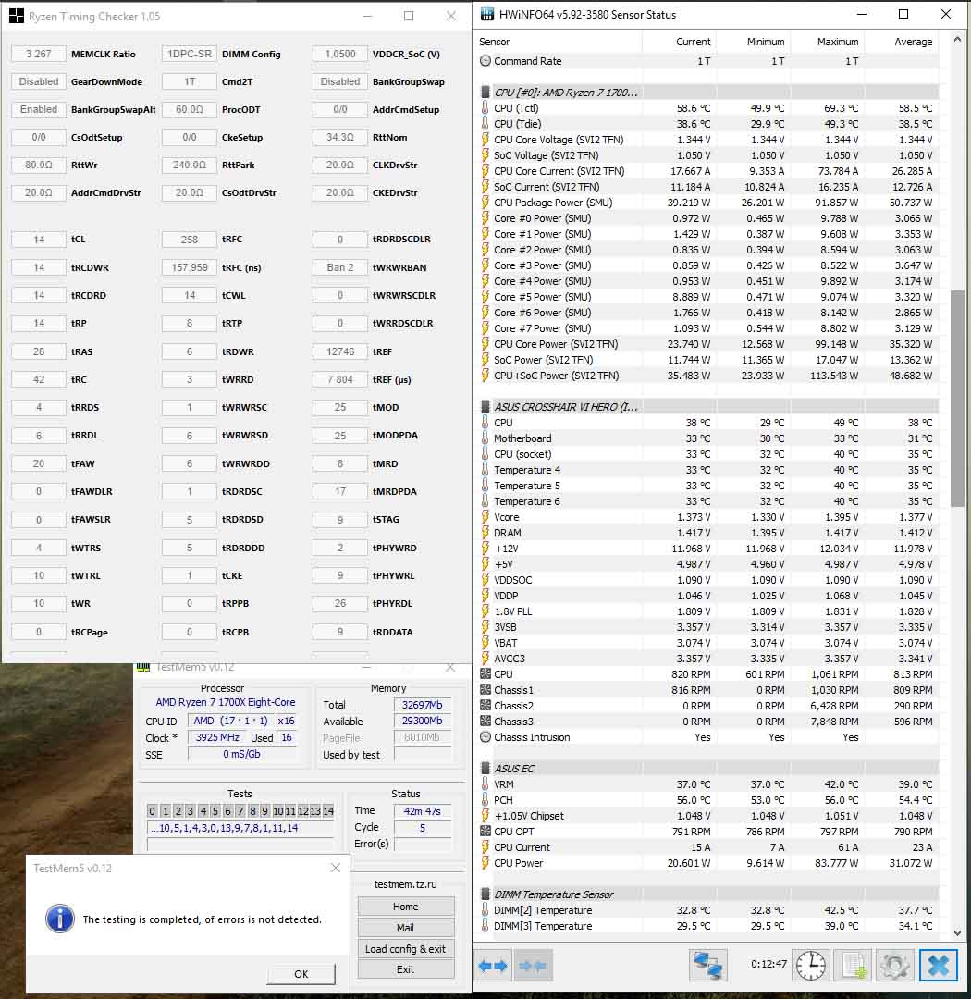Click the HWiNFO scrollbar up arrow
This screenshot has width=971, height=999.
point(957,40)
